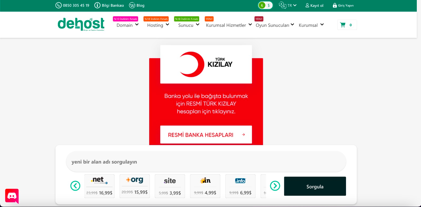Open the Oyun Sunucuları menu
Screen dimensions: 421x207
pyautogui.click(x=272, y=25)
